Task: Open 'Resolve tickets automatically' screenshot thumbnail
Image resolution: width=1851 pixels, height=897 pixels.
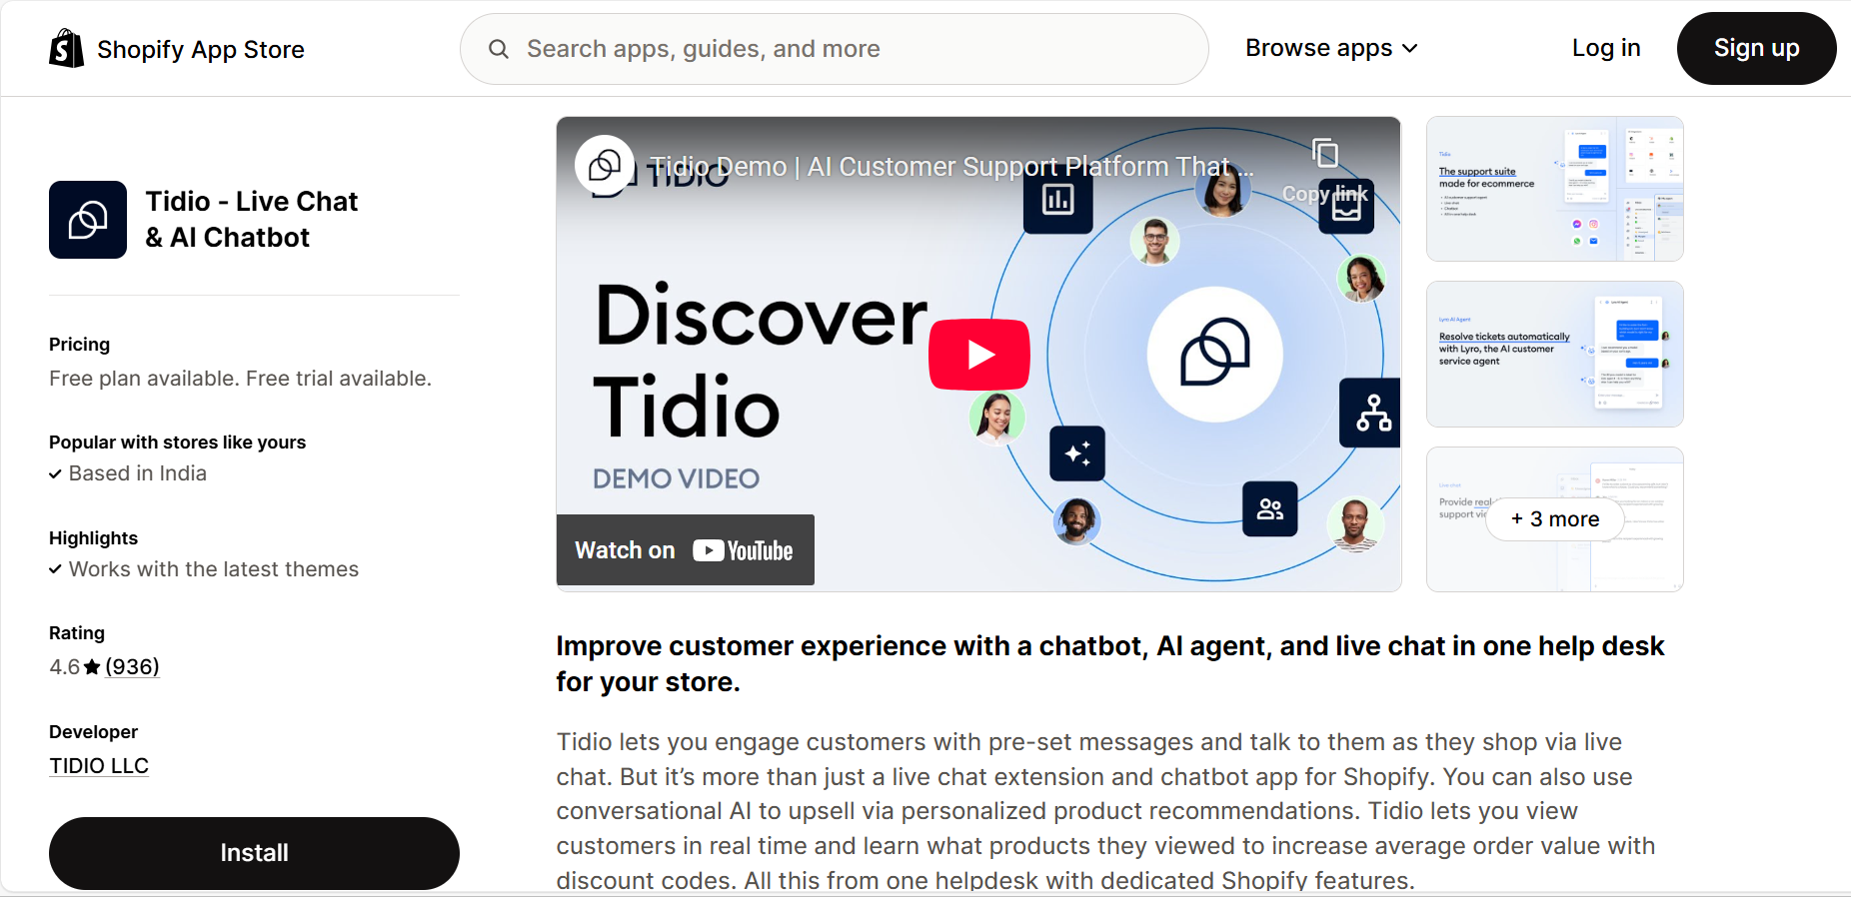Action: click(1554, 354)
